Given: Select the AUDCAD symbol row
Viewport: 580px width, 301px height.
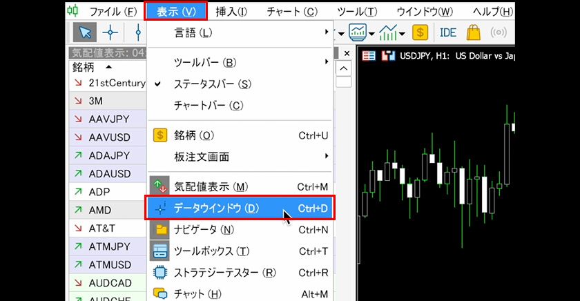Looking at the screenshot, I should [109, 283].
